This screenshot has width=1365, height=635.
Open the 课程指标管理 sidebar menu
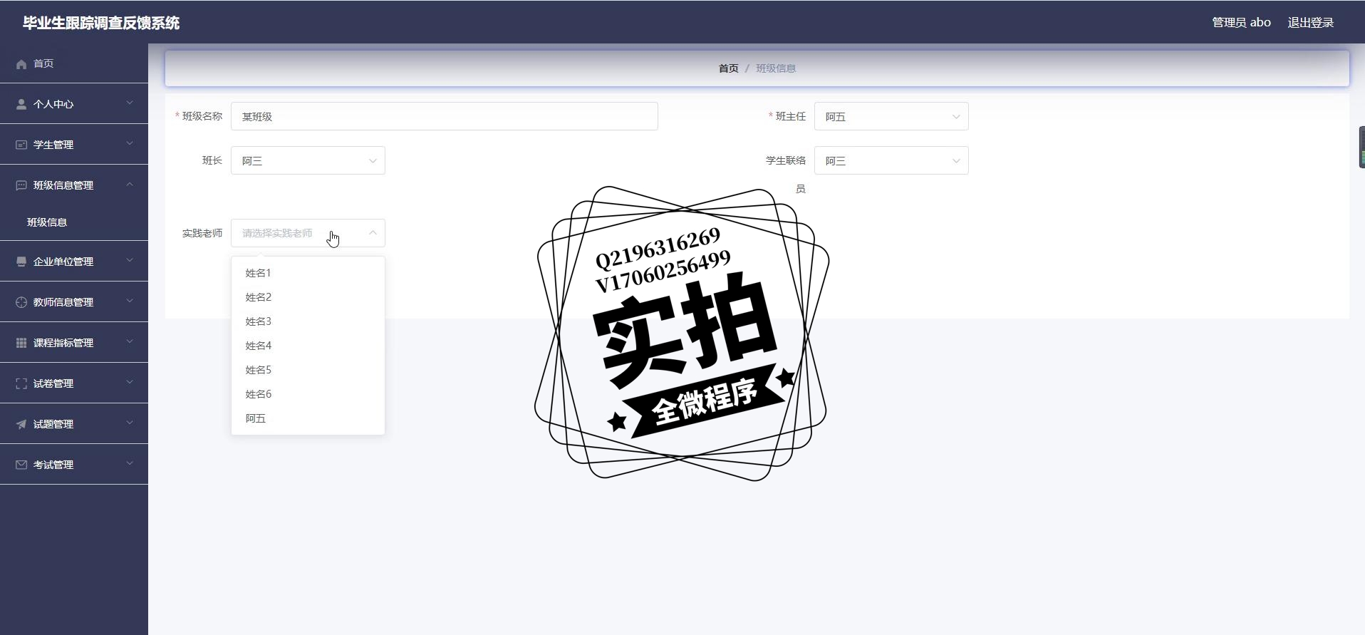click(74, 343)
